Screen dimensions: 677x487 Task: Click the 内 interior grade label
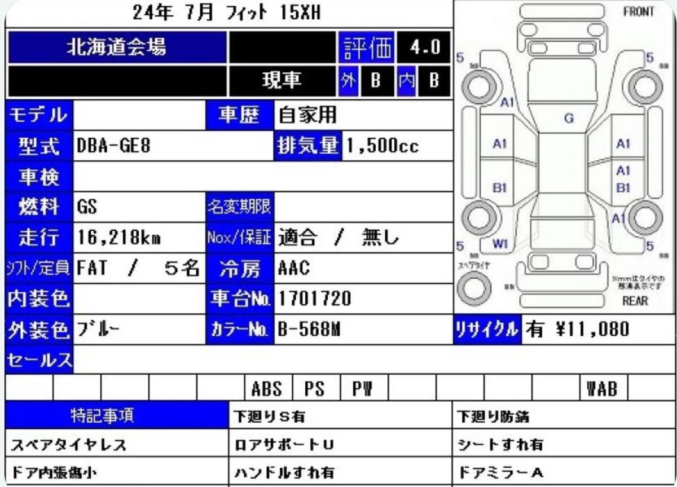[406, 81]
